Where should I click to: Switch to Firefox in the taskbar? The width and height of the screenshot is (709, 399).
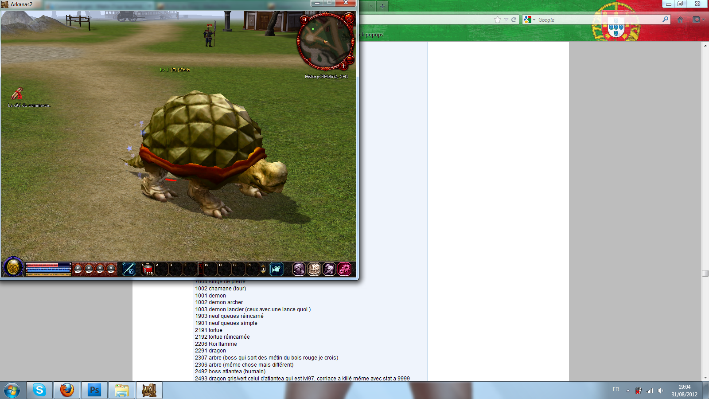tap(67, 390)
